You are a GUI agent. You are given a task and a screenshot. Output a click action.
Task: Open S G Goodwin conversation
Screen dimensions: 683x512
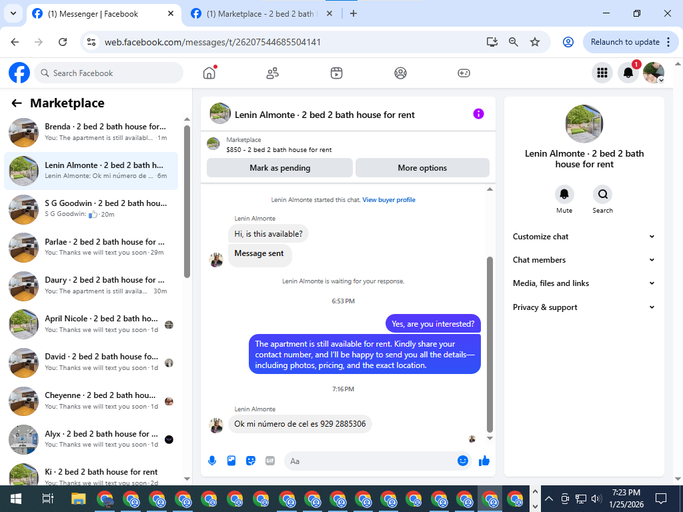pyautogui.click(x=91, y=209)
